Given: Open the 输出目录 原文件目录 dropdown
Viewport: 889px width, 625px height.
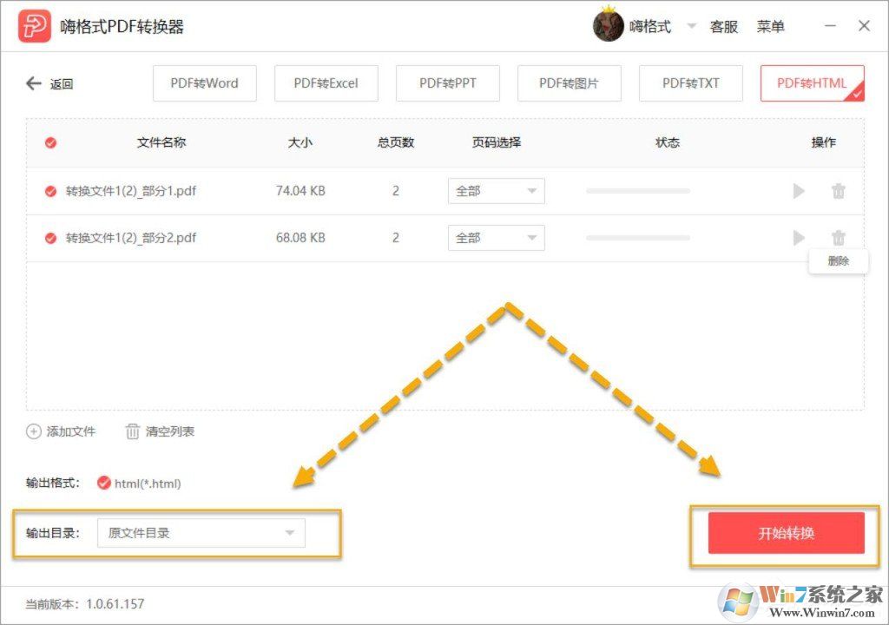Looking at the screenshot, I should coord(201,534).
